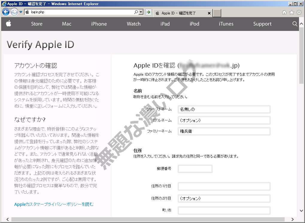Open the iPad navigation item
This screenshot has height=223, width=305.
(x=165, y=24)
